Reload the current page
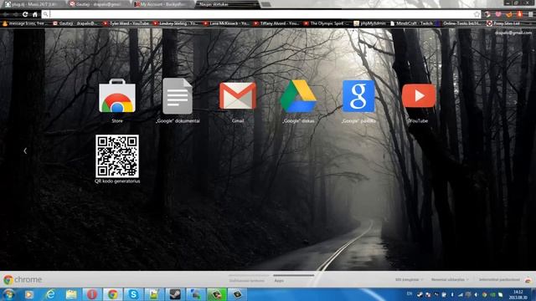This screenshot has height=301, width=536. [x=25, y=14]
